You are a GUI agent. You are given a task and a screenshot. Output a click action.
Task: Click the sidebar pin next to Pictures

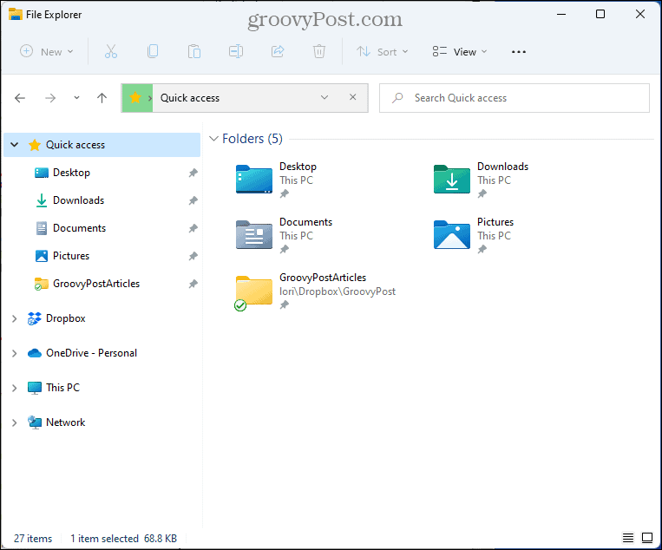point(193,256)
